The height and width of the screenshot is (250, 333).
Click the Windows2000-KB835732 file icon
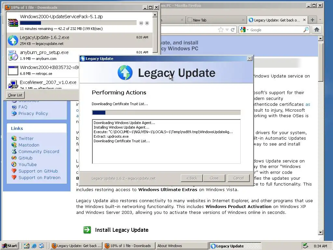point(13,71)
